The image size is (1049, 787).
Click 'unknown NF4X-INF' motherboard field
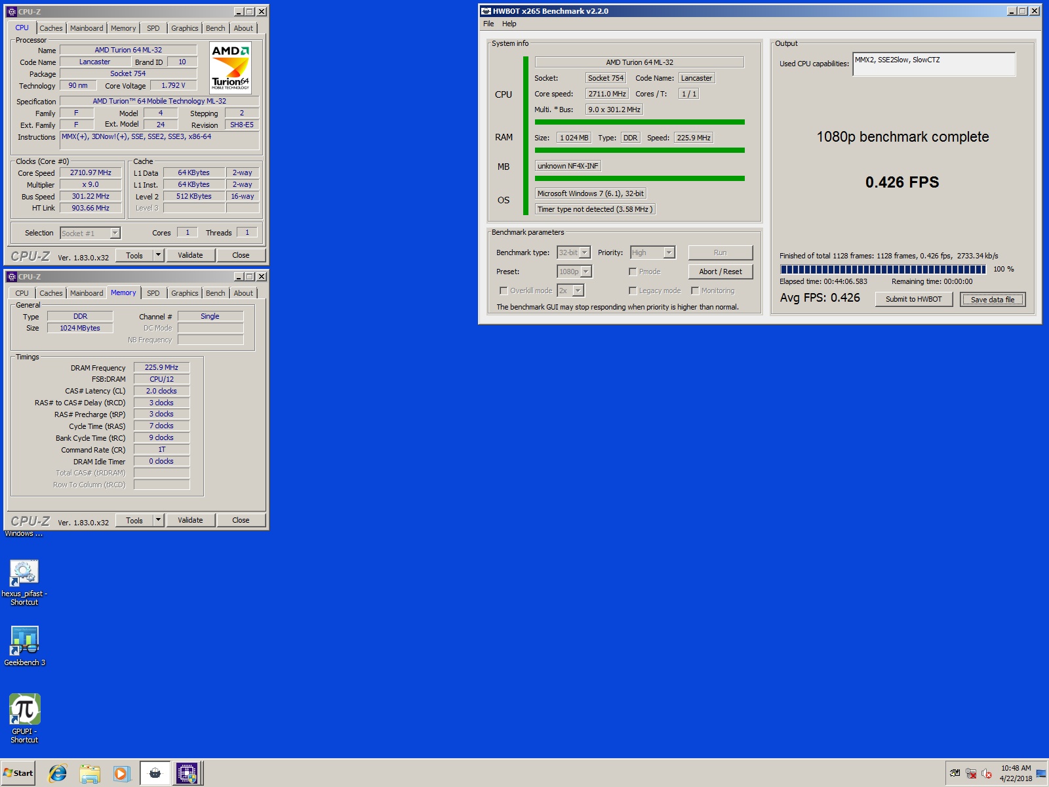[568, 166]
